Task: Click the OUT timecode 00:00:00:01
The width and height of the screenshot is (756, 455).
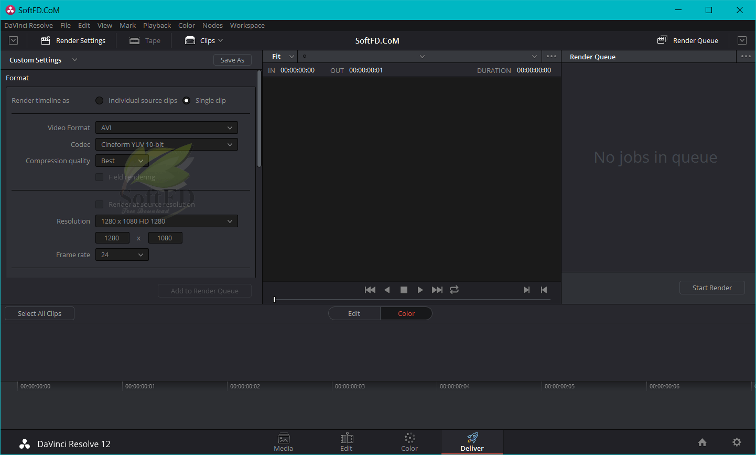Action: (x=366, y=70)
